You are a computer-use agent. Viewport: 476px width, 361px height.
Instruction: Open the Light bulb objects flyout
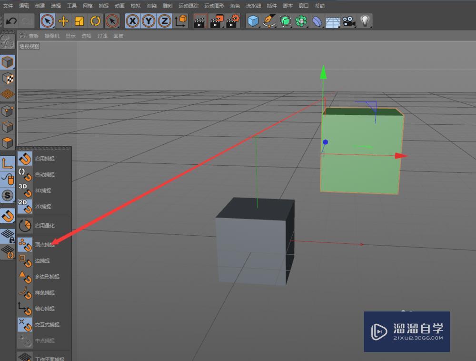tap(365, 21)
